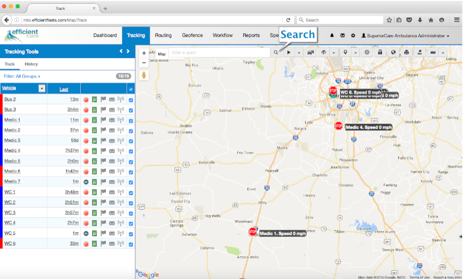Open the settings gear icon in header
The height and width of the screenshot is (279, 463).
(x=353, y=35)
